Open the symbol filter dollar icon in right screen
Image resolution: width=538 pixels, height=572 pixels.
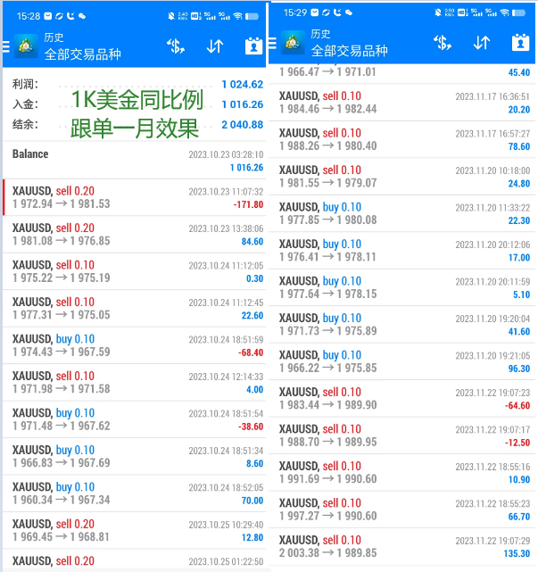[x=443, y=43]
